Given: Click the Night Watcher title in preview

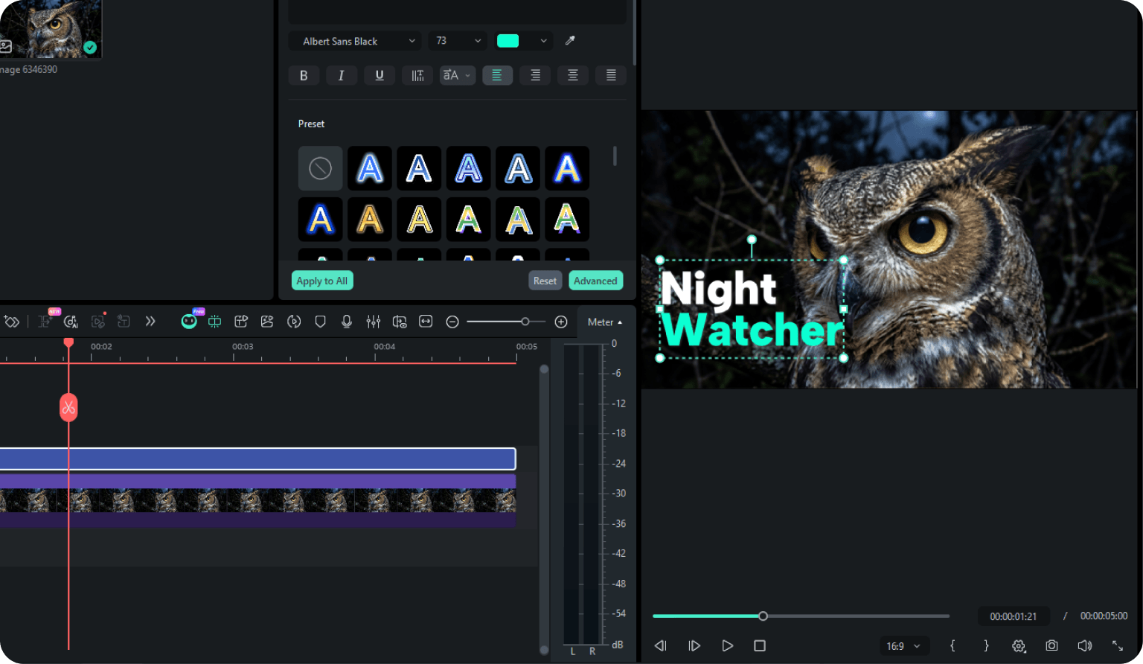Looking at the screenshot, I should click(x=752, y=309).
